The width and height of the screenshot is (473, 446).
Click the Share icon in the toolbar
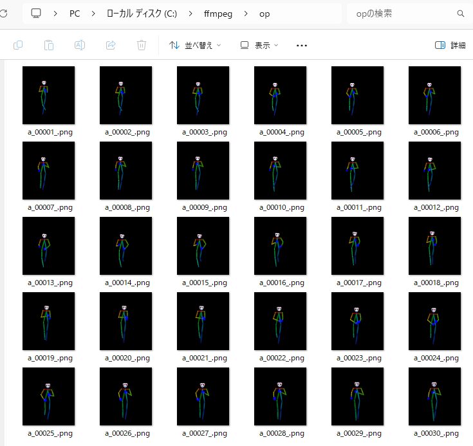[111, 45]
